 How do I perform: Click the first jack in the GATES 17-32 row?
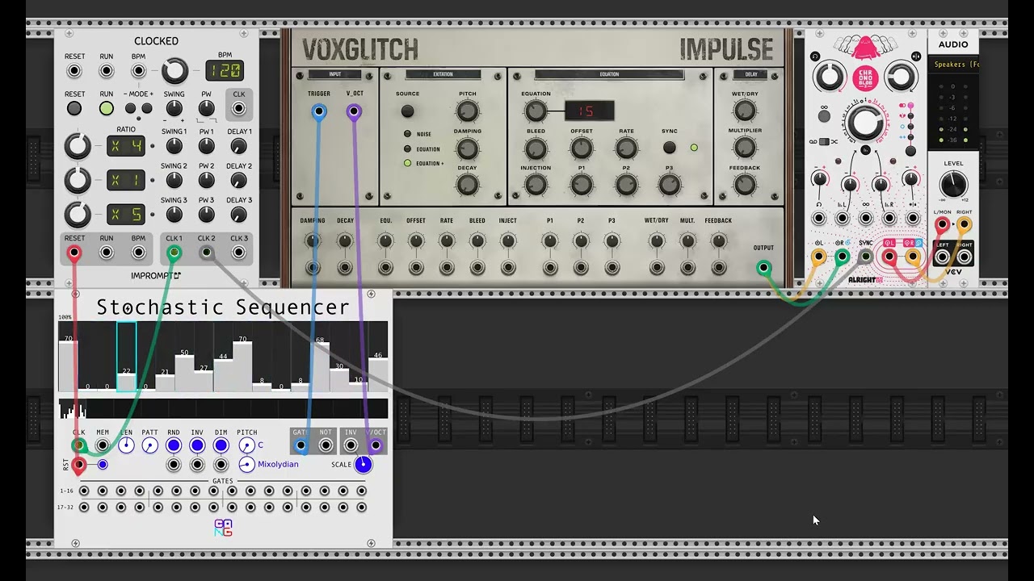pyautogui.click(x=82, y=508)
